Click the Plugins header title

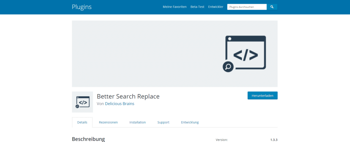(x=82, y=7)
